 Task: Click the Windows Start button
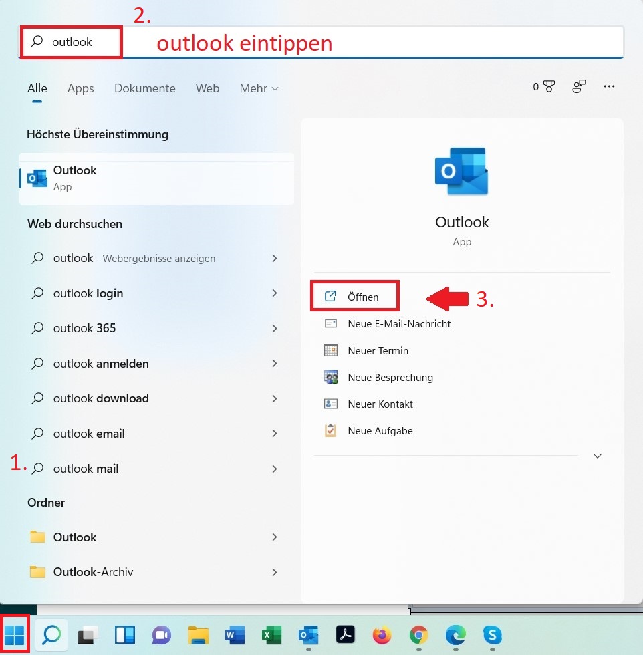click(x=15, y=635)
